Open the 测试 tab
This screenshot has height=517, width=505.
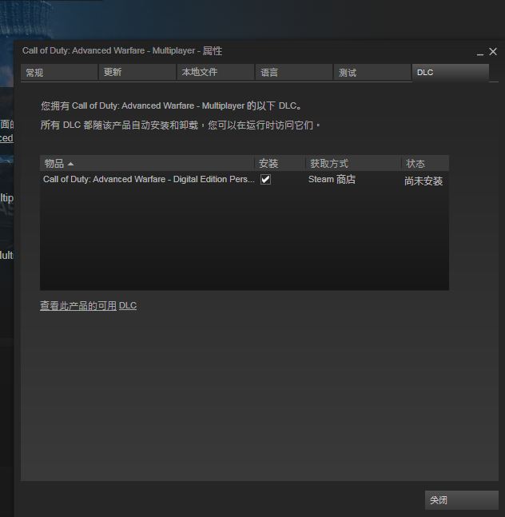pyautogui.click(x=372, y=72)
